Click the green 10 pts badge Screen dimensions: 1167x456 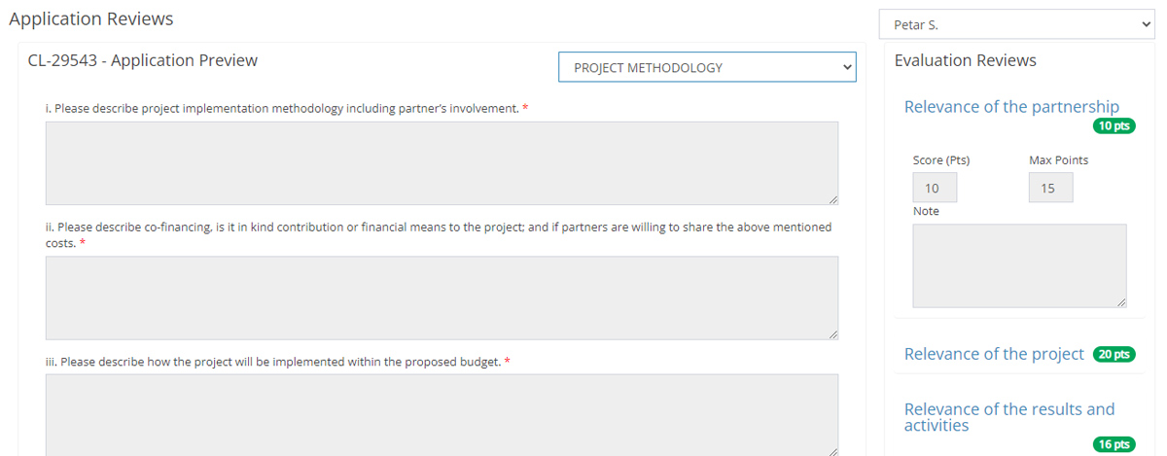coord(1114,125)
